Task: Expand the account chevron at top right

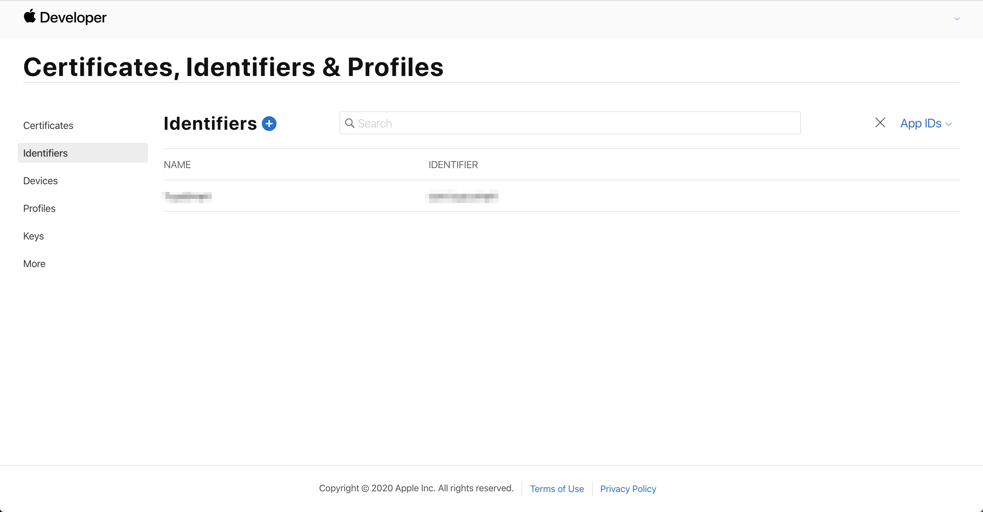Action: pos(957,19)
